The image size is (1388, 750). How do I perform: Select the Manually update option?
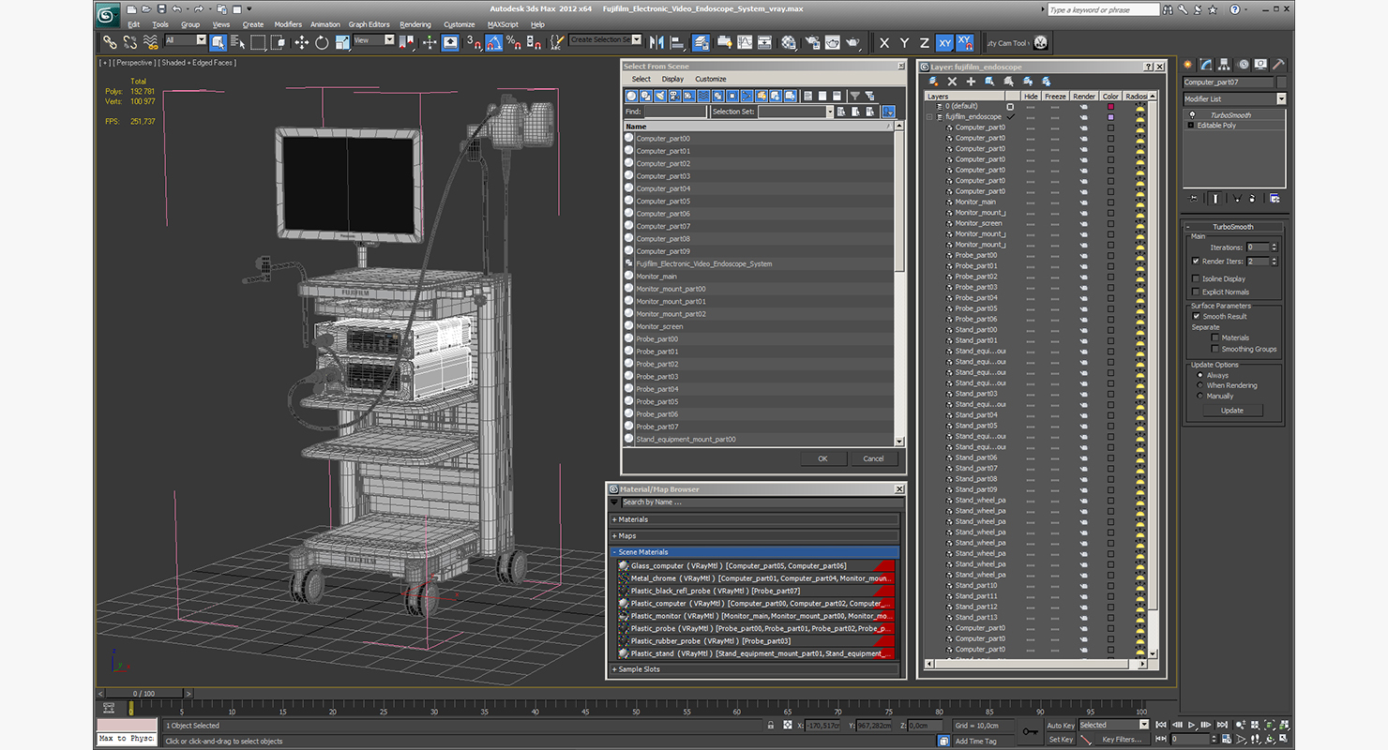click(x=1200, y=396)
